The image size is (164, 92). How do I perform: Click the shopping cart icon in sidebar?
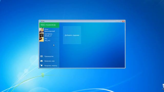click(42, 65)
